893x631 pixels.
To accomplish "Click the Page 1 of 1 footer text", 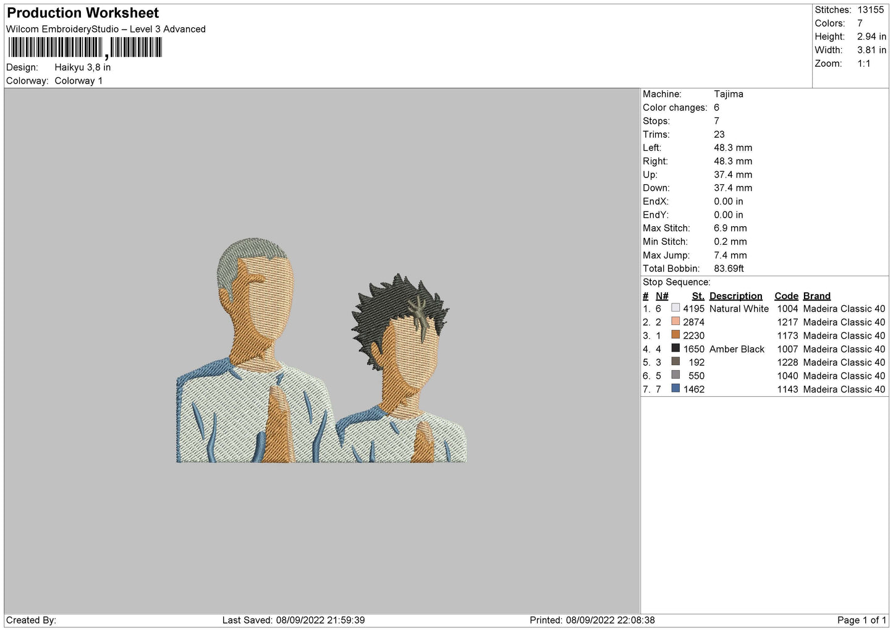I will (861, 620).
